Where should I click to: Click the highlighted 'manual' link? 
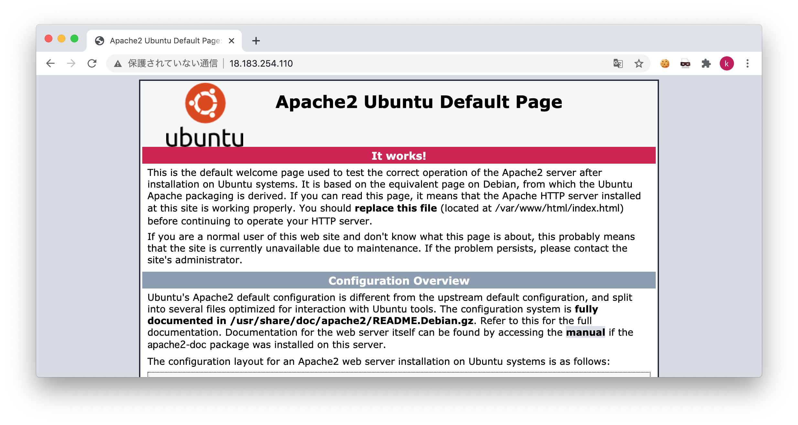coord(586,332)
